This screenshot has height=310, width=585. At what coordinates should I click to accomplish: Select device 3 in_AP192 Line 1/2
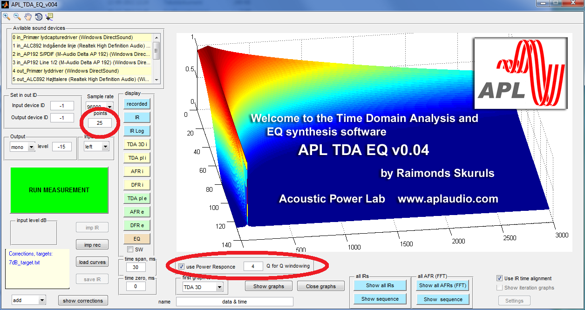coord(82,62)
